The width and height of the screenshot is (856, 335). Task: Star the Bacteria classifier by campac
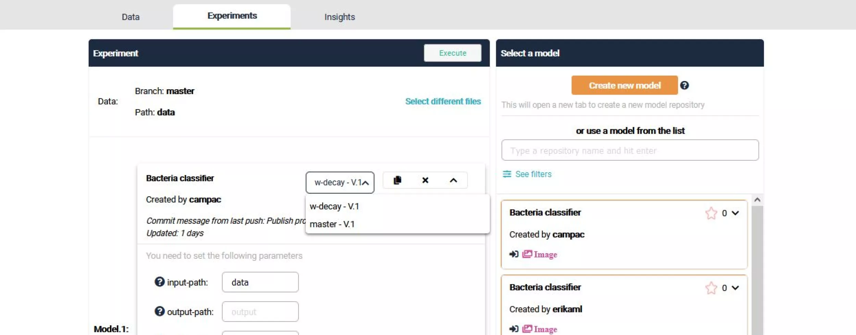click(711, 213)
